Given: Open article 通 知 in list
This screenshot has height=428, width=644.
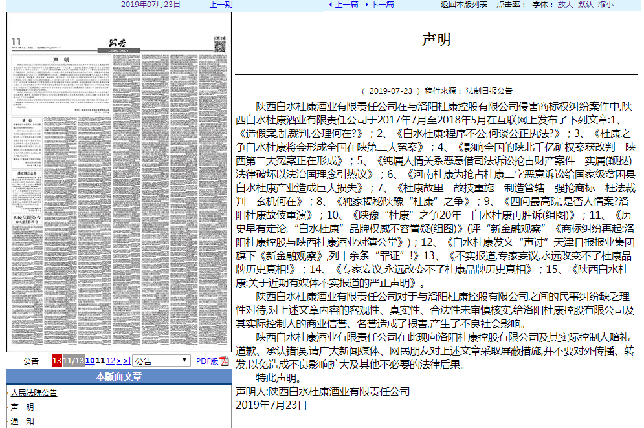Looking at the screenshot, I should [x=22, y=422].
